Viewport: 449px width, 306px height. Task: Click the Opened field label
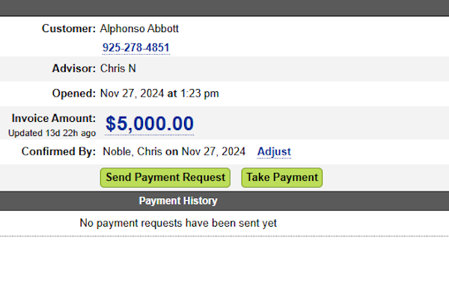[x=73, y=94]
